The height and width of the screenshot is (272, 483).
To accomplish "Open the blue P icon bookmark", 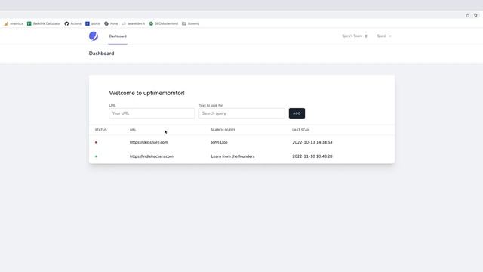I will (x=93, y=23).
